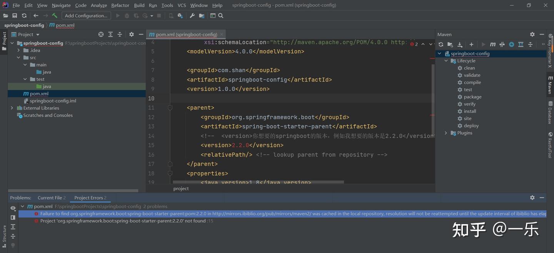The width and height of the screenshot is (554, 253).
Task: Collapse the src folder
Action: pyautogui.click(x=18, y=58)
